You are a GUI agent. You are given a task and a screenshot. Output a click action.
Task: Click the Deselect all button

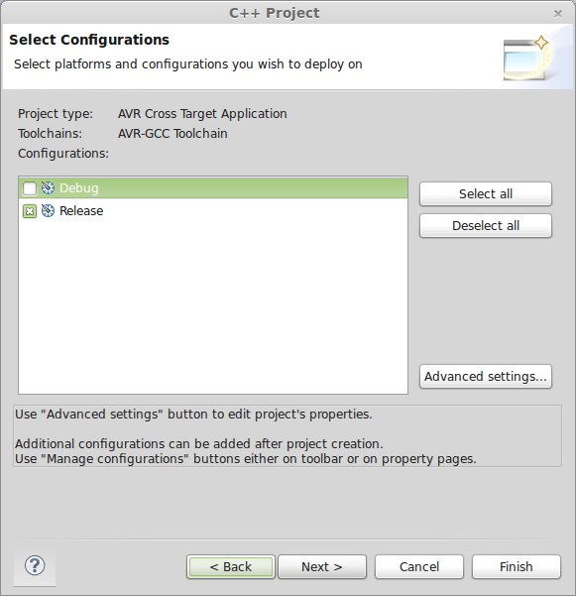click(x=486, y=226)
